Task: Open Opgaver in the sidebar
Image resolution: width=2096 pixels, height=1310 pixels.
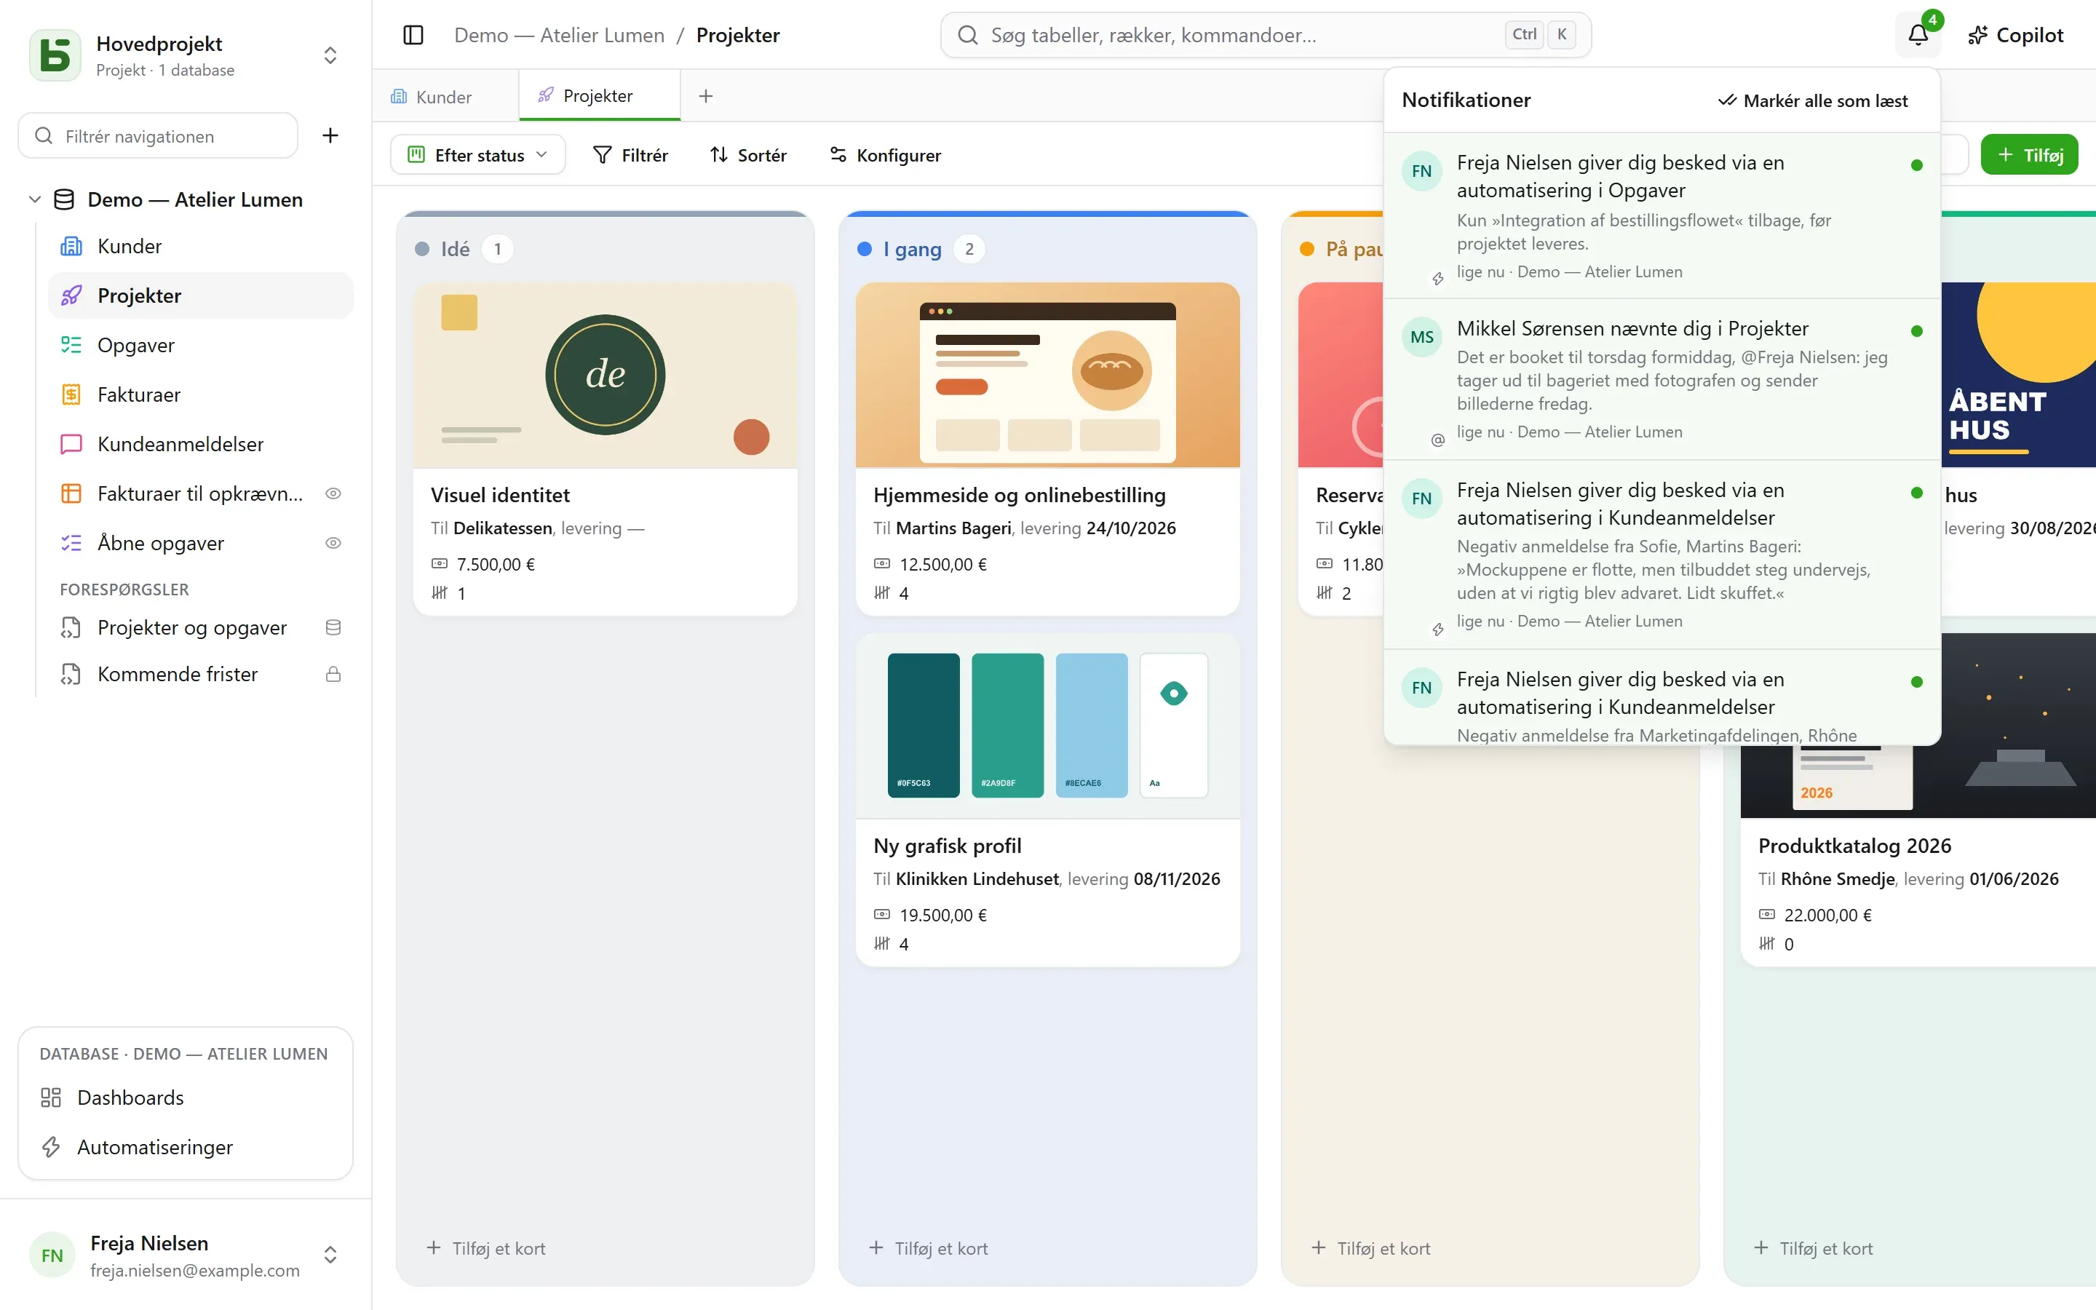Action: pos(201,345)
